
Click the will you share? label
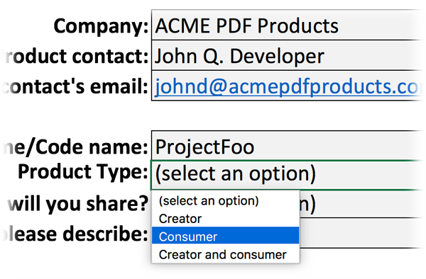click(x=77, y=204)
